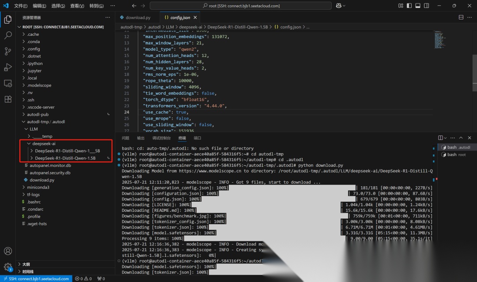Open Manage gear settings menu
This screenshot has height=282, width=477.
click(8, 267)
